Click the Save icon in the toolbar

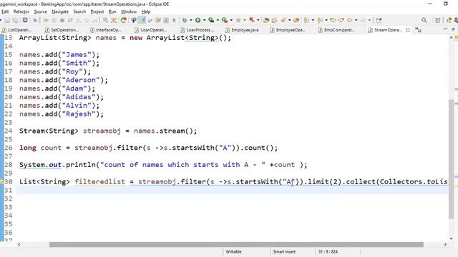point(7,20)
